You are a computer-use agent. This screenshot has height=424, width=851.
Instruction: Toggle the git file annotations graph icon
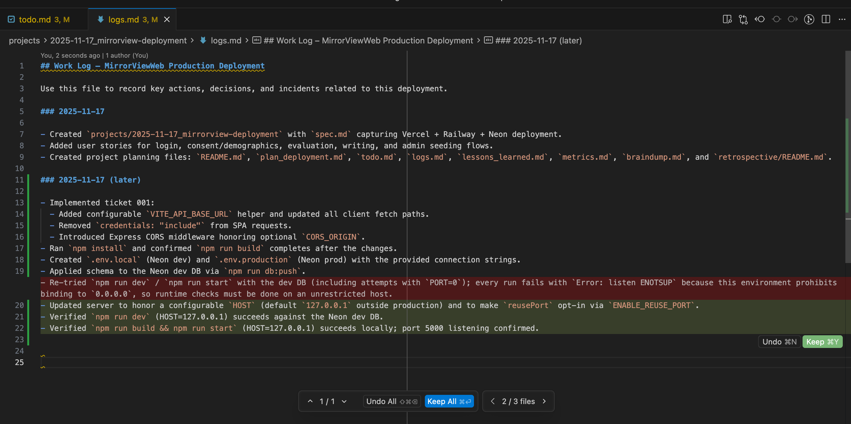point(809,20)
